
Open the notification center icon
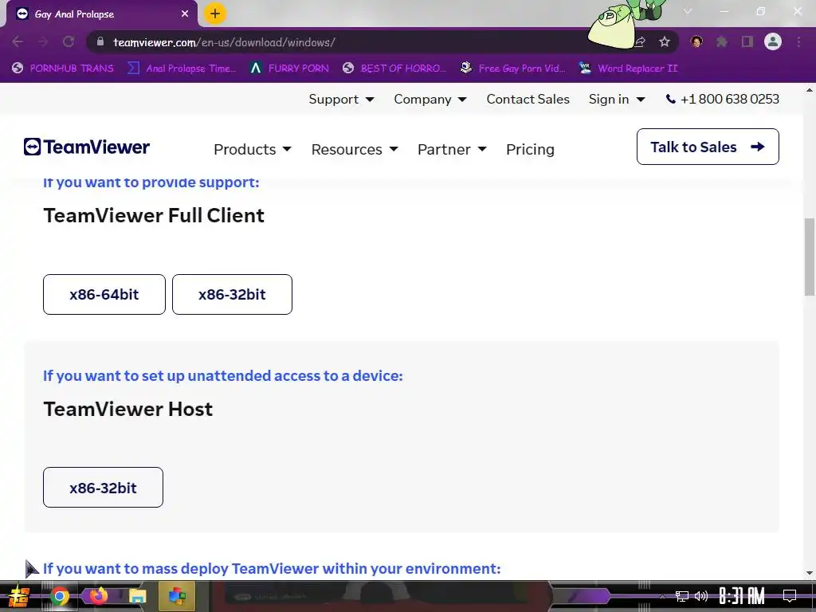coord(790,596)
